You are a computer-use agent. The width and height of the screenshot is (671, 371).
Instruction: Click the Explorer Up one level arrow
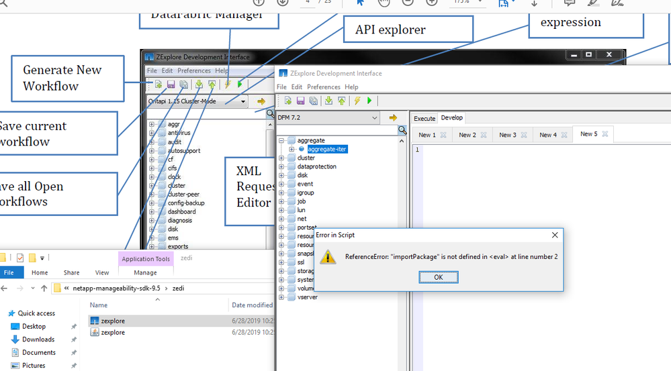coord(44,288)
